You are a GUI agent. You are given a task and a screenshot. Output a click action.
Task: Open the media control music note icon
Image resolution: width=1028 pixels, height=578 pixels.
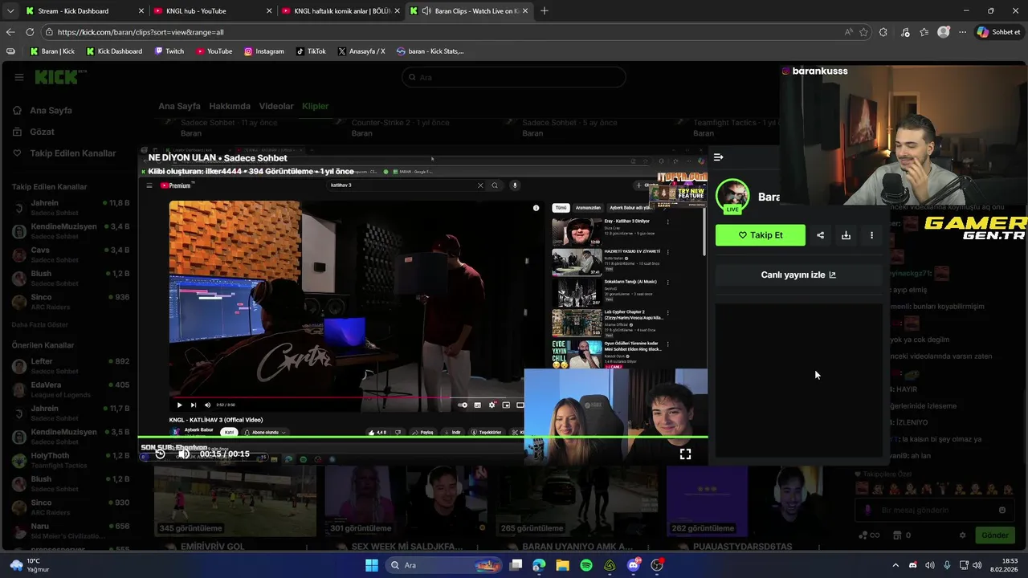(905, 32)
